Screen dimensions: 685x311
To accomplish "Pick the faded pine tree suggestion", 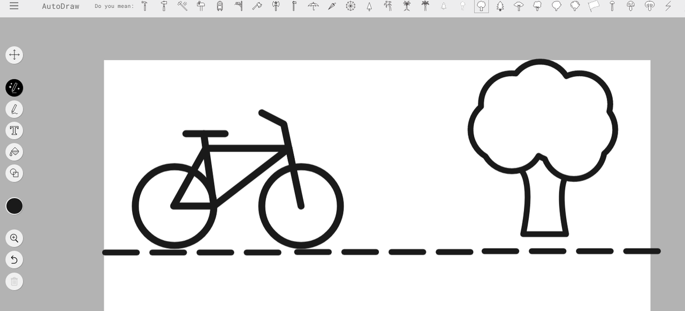I will point(444,6).
